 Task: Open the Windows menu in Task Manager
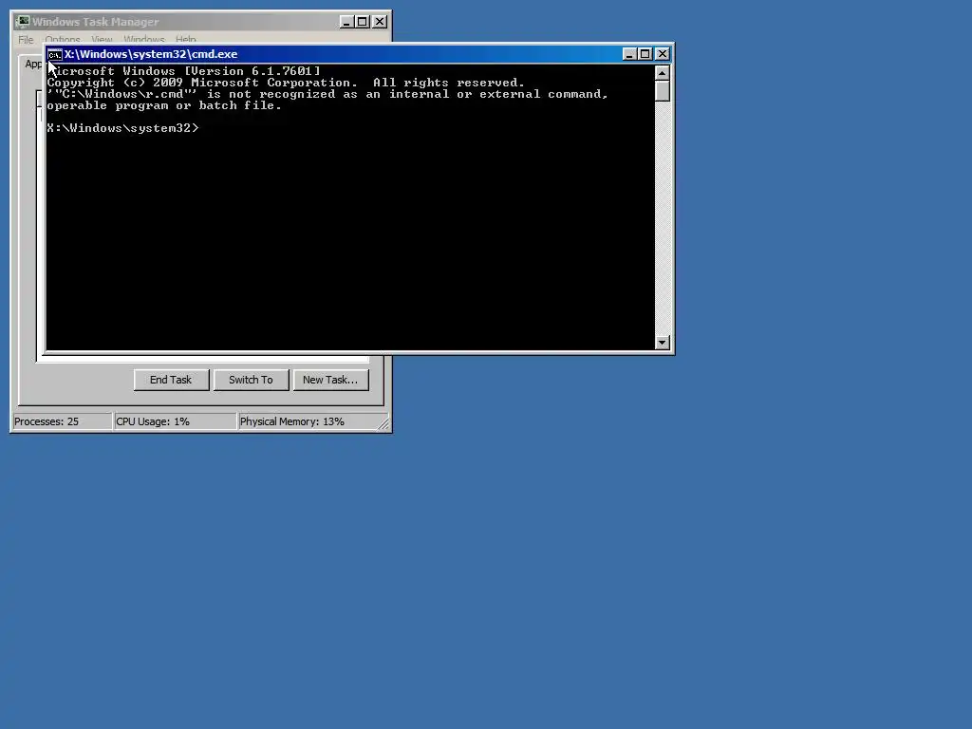[x=144, y=40]
